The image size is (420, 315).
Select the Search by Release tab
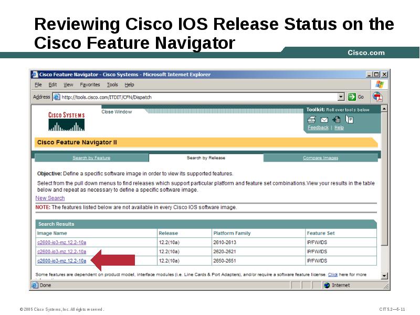click(206, 158)
